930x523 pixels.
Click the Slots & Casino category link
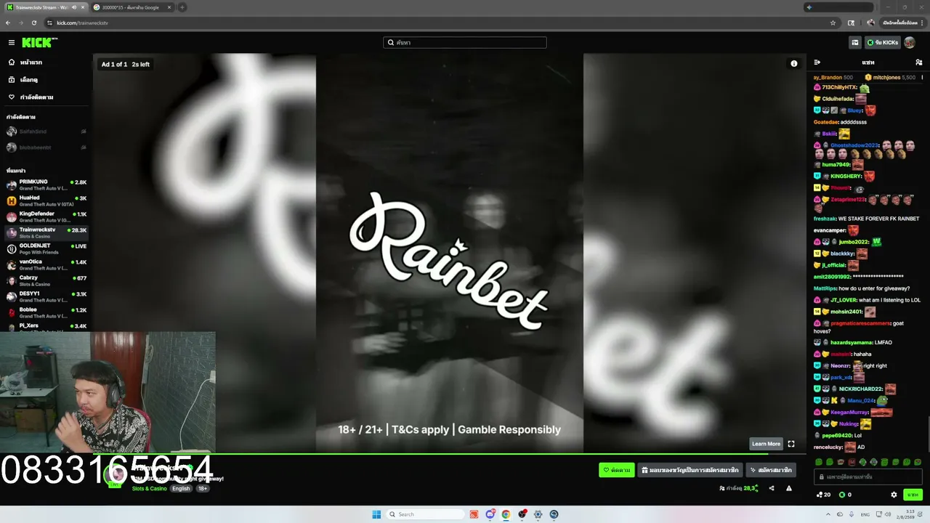coord(149,489)
